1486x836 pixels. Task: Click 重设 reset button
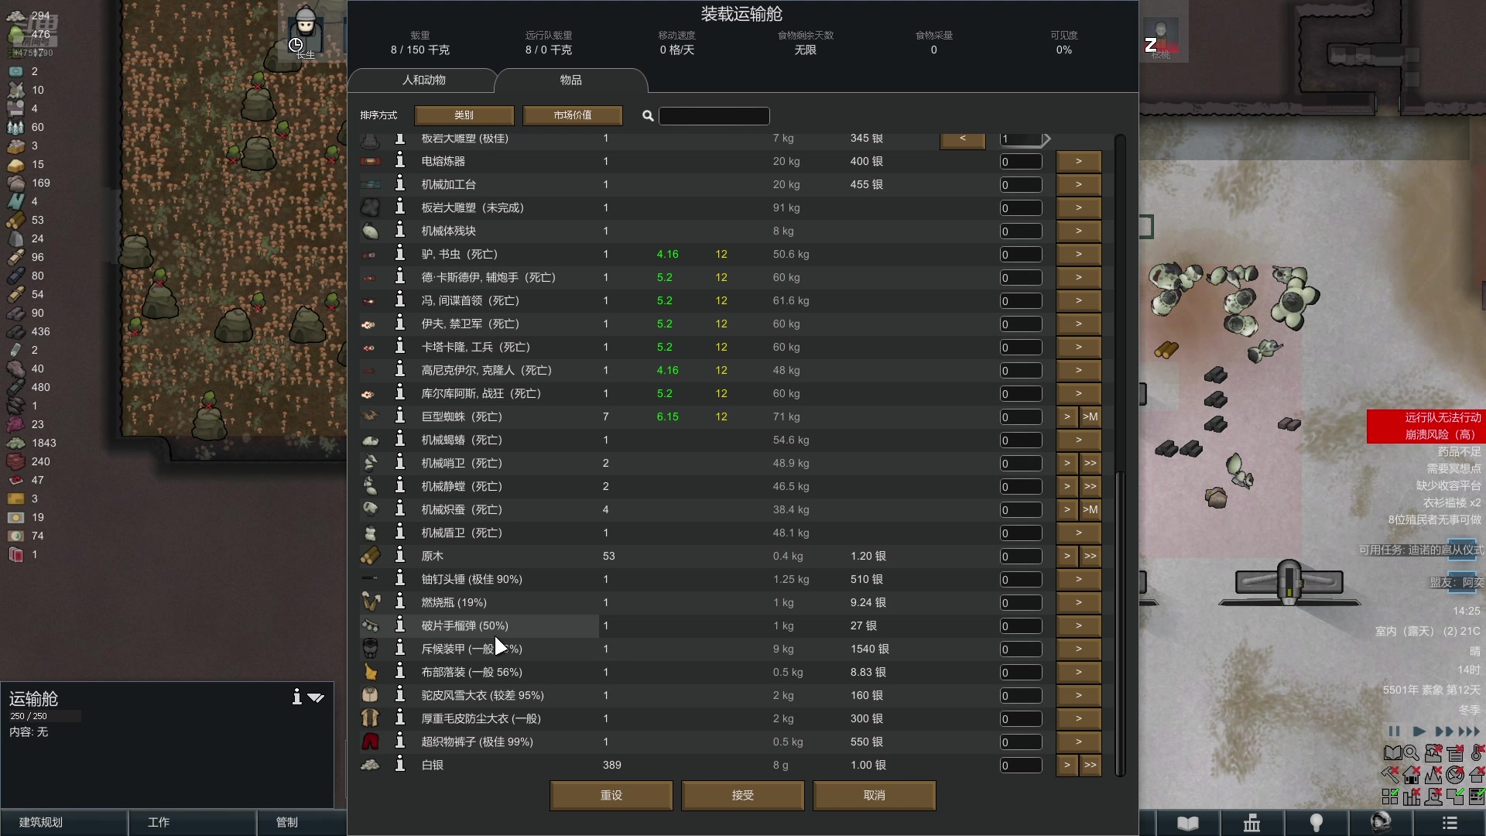click(611, 795)
